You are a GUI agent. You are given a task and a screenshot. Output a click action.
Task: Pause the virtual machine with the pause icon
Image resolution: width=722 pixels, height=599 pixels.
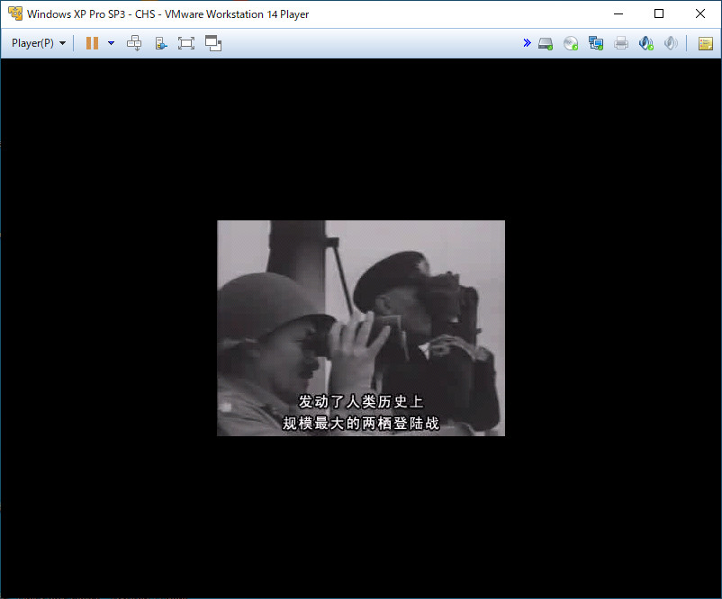coord(92,43)
